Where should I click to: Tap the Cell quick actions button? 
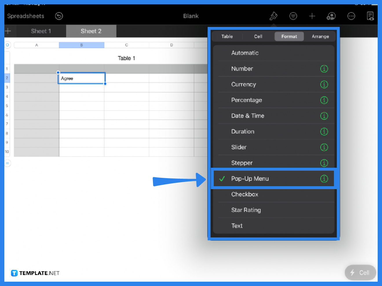tap(360, 272)
